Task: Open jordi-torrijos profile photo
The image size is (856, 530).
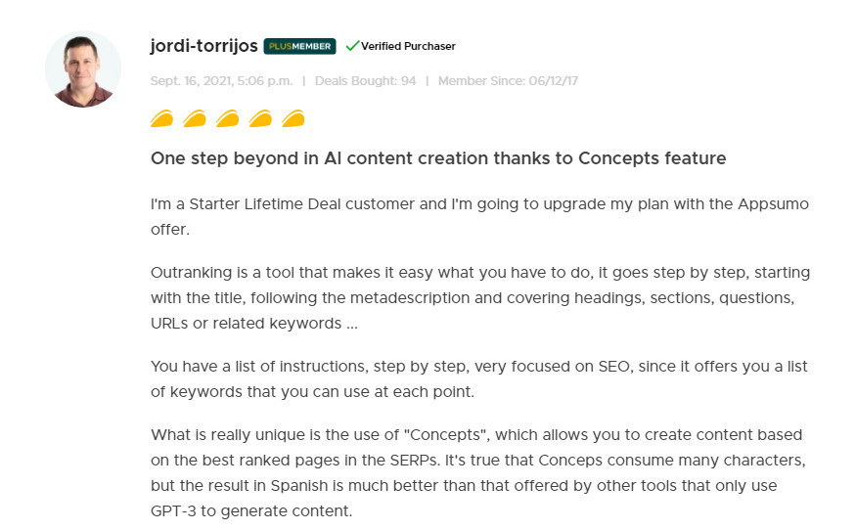Action: coord(83,69)
